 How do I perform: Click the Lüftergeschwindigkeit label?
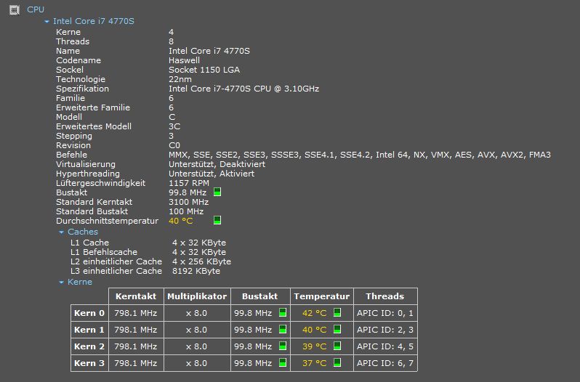click(x=100, y=183)
